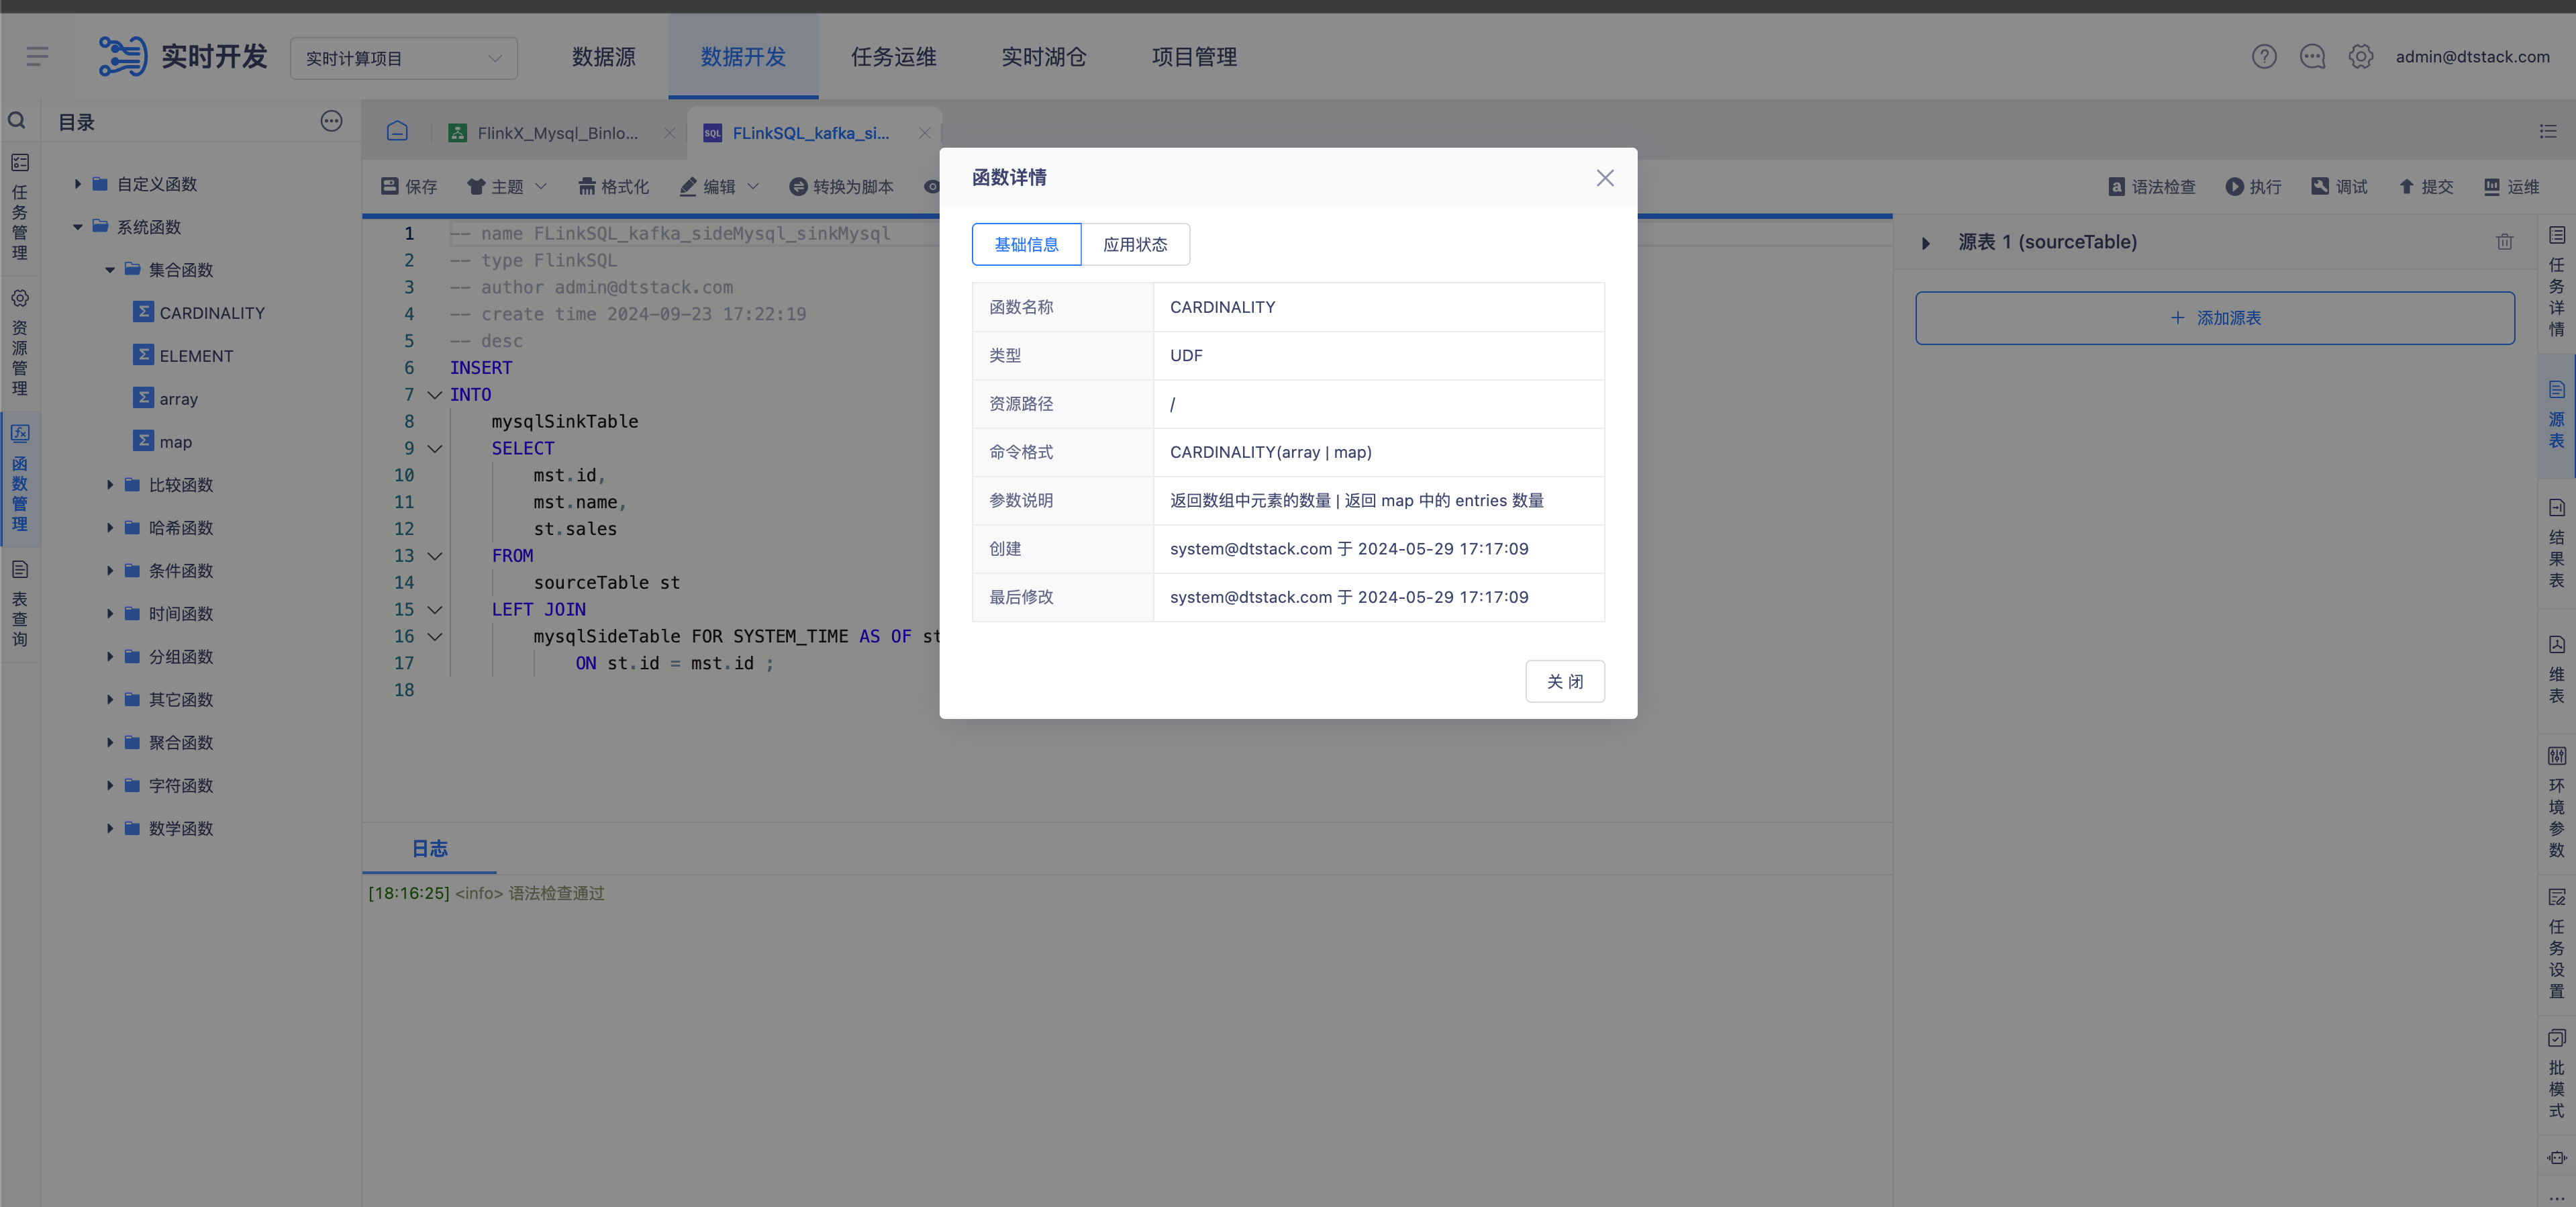Click the 添加源表 button

tap(2214, 318)
